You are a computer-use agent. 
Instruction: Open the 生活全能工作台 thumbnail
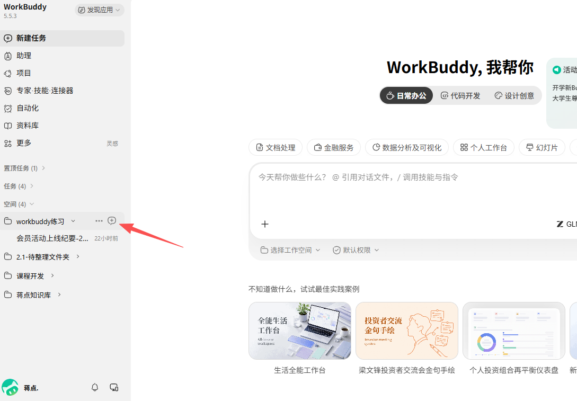click(300, 331)
